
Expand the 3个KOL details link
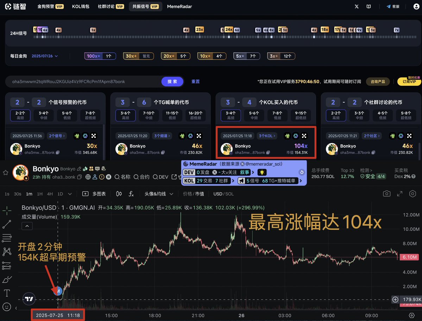pos(267,136)
